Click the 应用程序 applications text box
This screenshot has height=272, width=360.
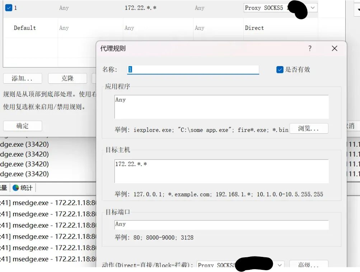pyautogui.click(x=221, y=107)
